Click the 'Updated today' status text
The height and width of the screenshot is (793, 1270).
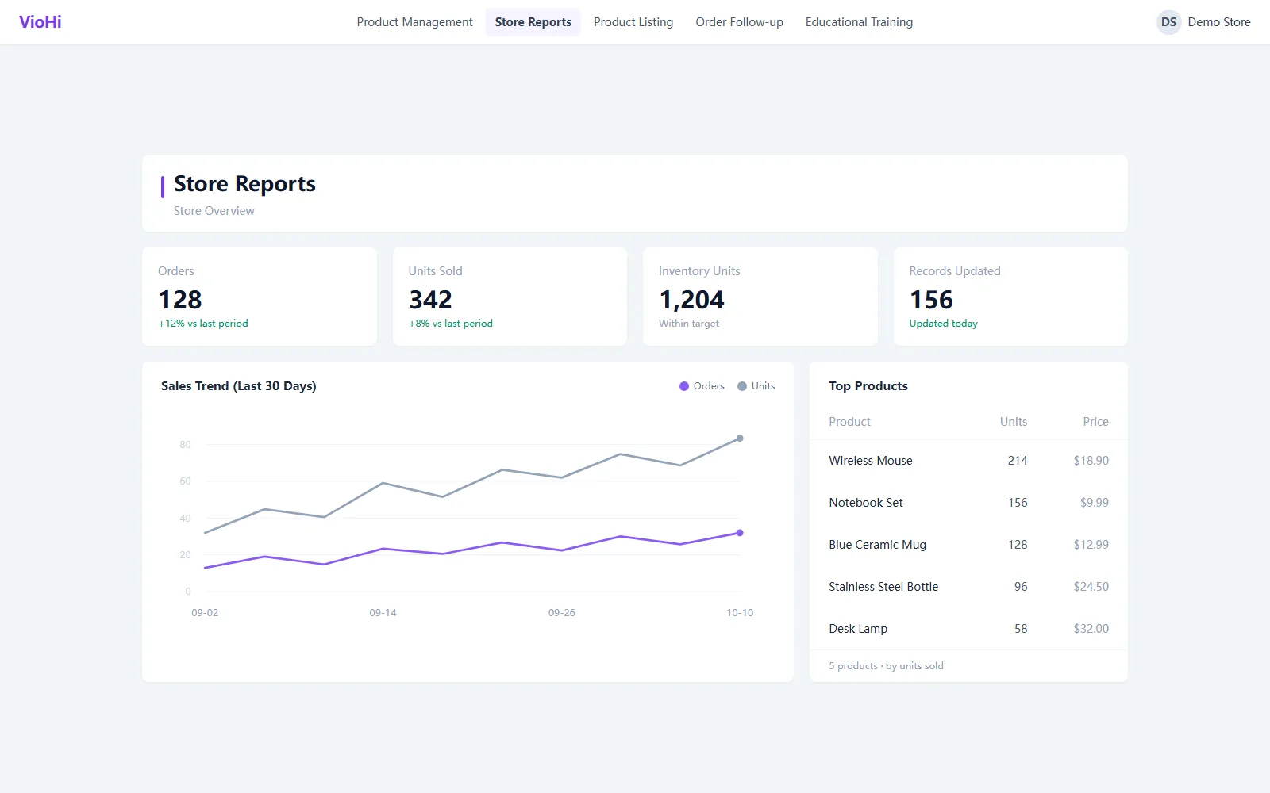[x=944, y=324]
